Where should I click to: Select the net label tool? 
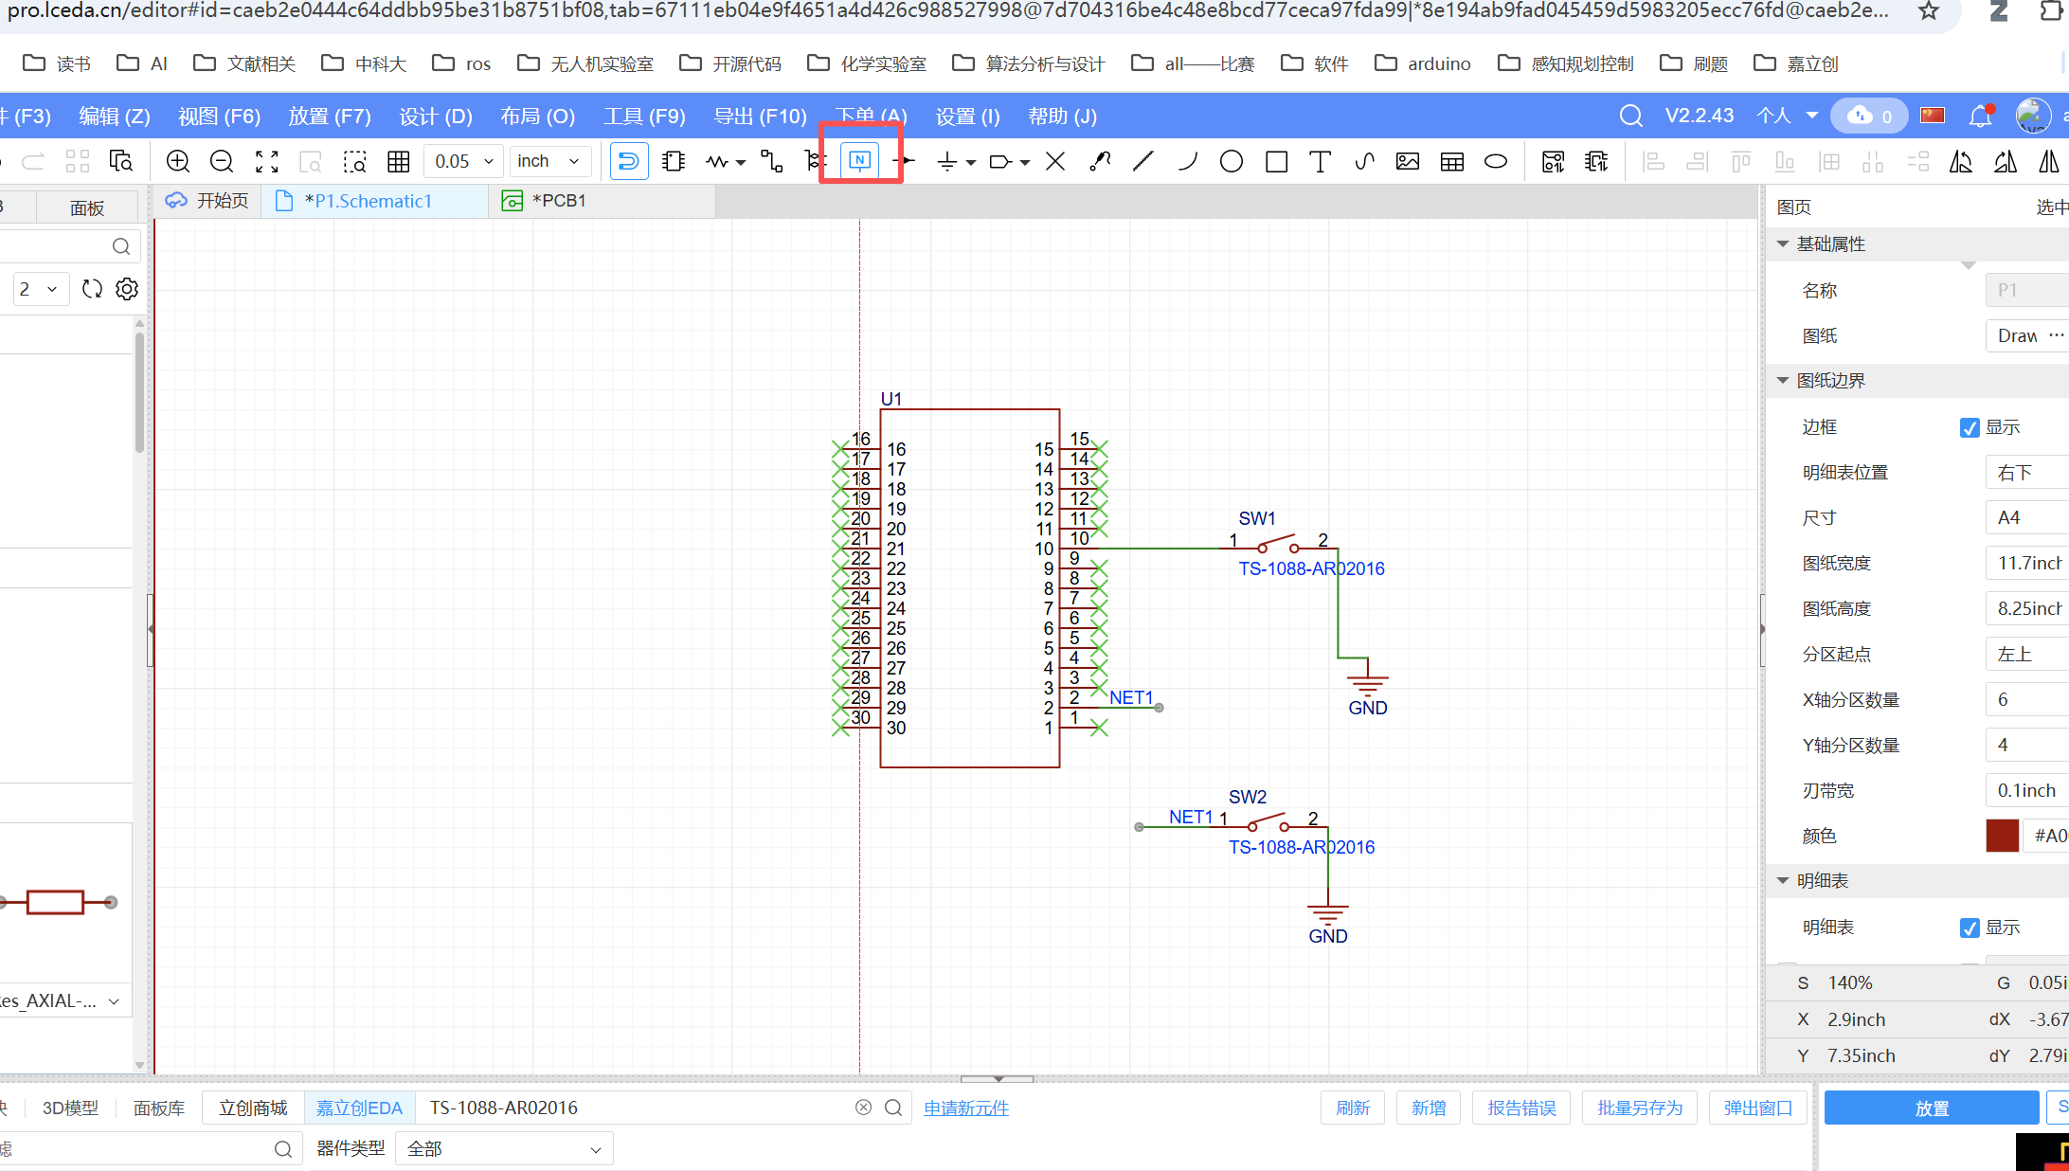pyautogui.click(x=859, y=160)
